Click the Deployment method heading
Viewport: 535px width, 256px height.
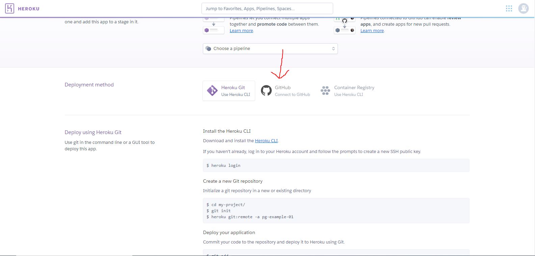click(x=89, y=85)
